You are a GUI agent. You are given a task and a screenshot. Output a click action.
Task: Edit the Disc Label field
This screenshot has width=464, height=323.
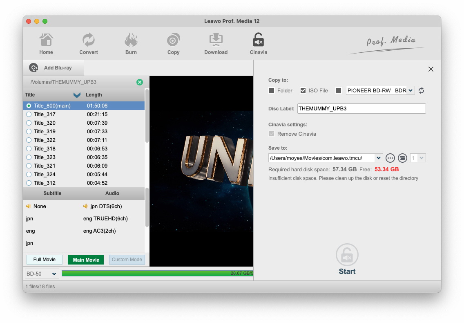click(x=361, y=108)
